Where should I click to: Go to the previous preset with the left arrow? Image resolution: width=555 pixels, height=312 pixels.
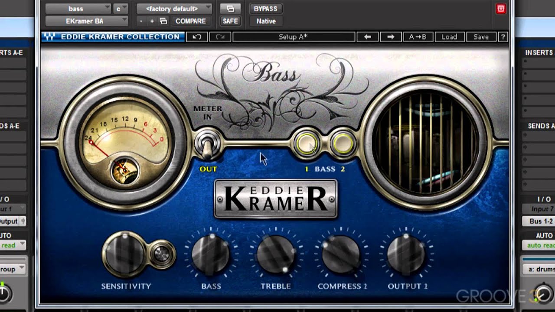(x=367, y=37)
